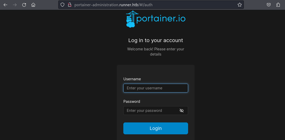Open the browser extensions menu
285x140 pixels.
pyautogui.click(x=278, y=5)
